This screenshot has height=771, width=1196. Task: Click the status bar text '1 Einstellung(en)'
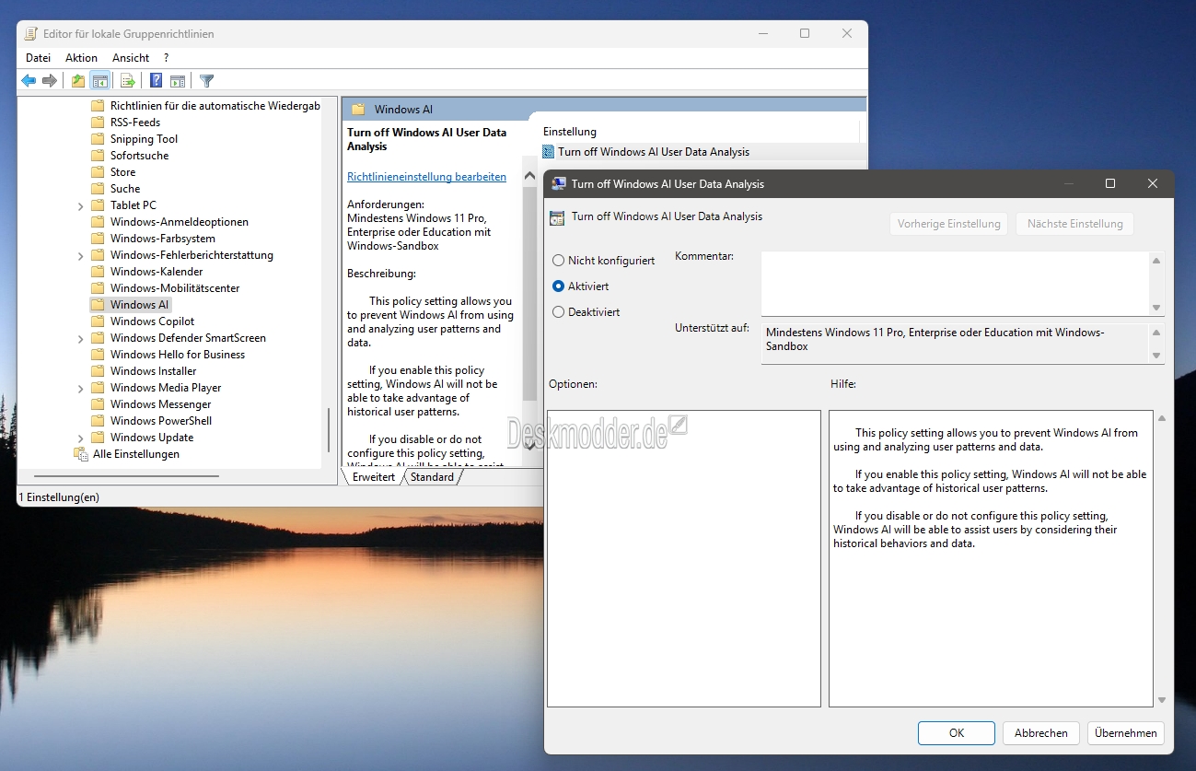(59, 497)
